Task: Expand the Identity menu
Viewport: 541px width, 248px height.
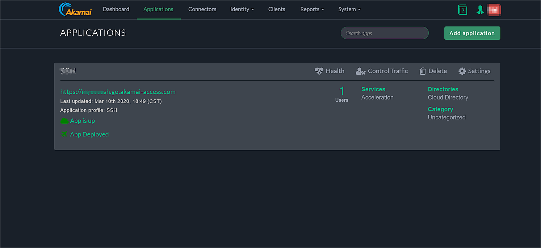Action: [x=242, y=9]
